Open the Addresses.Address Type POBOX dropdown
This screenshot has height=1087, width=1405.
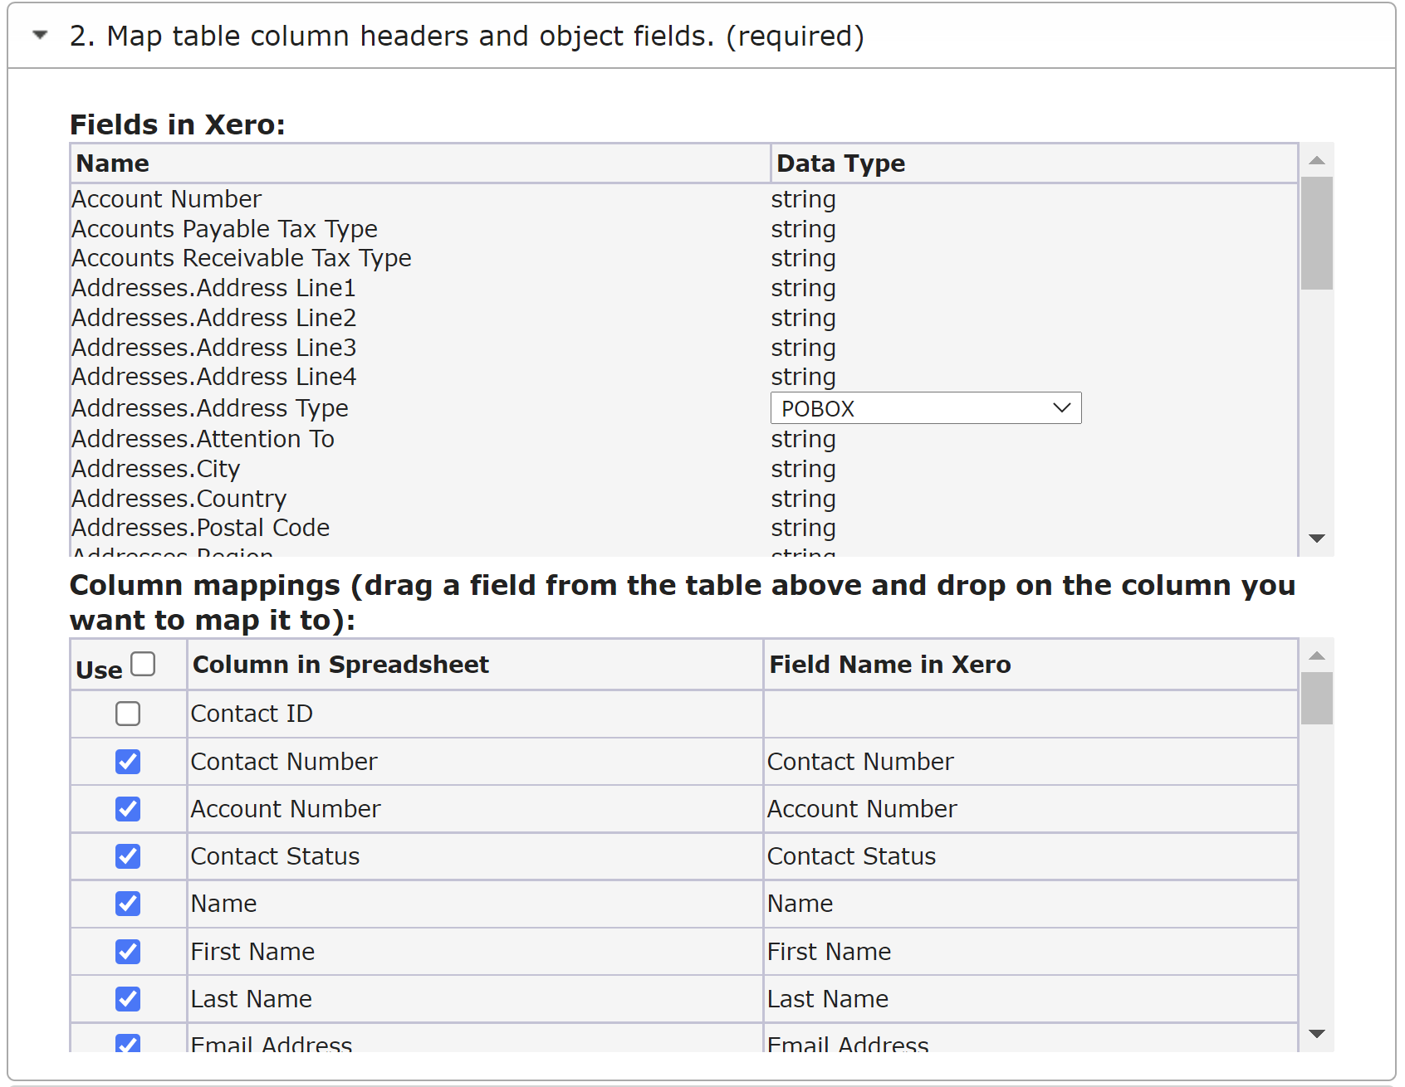[926, 408]
